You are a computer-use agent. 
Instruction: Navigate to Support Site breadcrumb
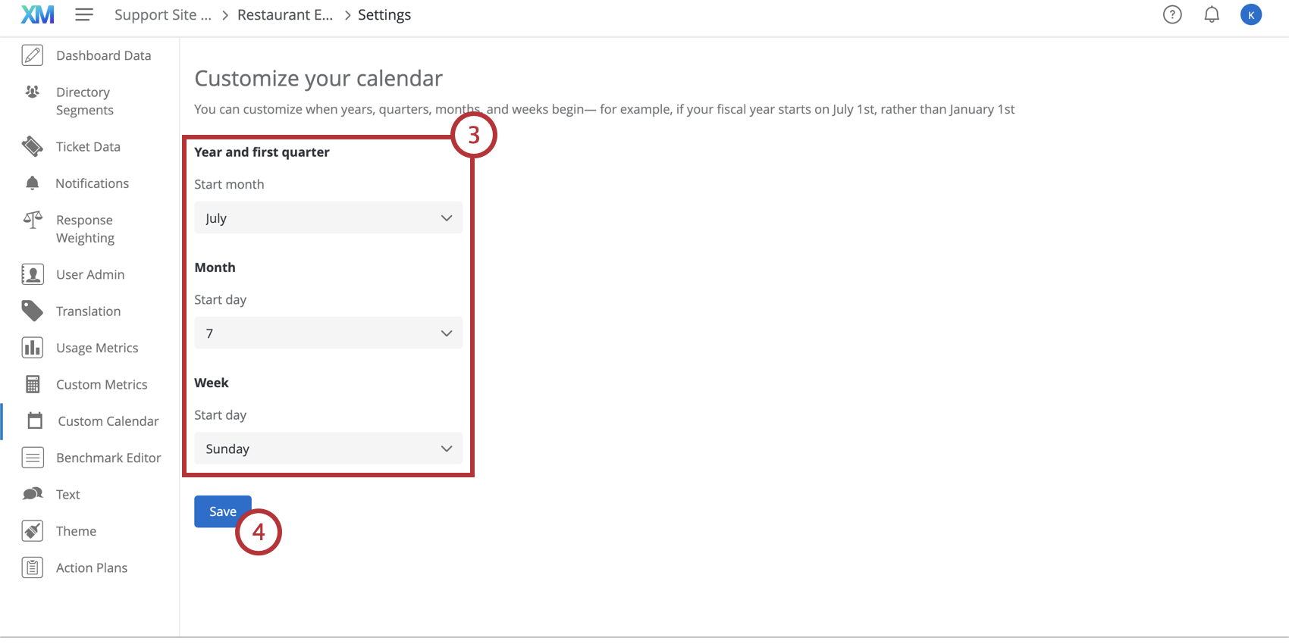pyautogui.click(x=163, y=15)
